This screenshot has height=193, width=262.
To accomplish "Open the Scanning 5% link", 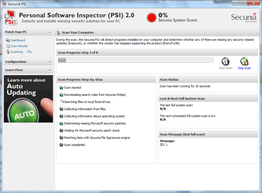I will 21,52.
